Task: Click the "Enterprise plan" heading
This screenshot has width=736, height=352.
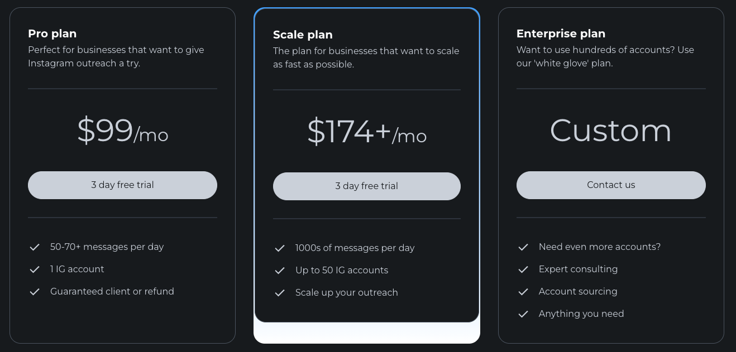Action: pyautogui.click(x=561, y=33)
